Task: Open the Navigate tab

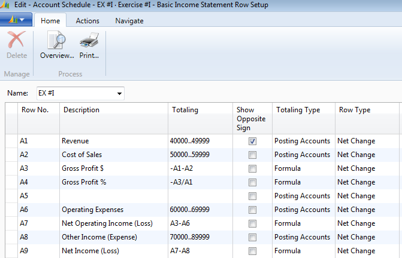Action: click(x=129, y=20)
